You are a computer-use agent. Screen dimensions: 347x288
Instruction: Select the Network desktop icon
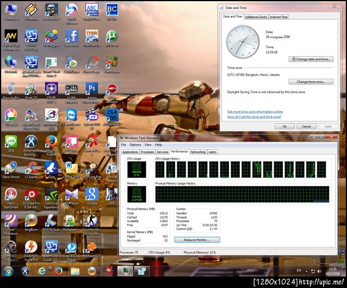[x=11, y=65]
